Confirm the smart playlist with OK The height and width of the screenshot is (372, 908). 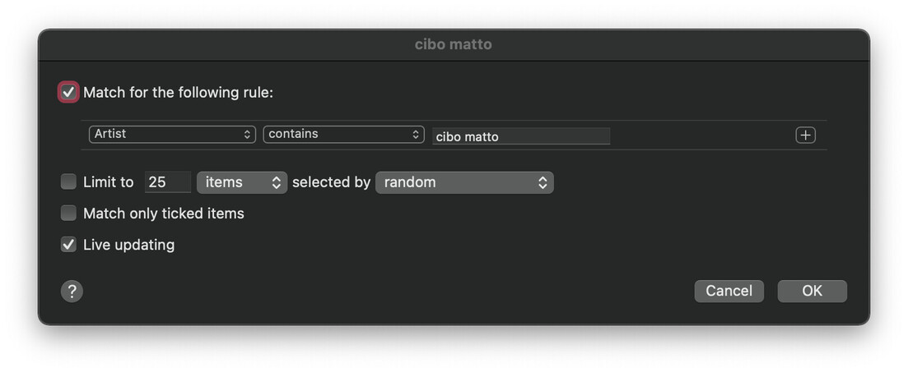coord(812,291)
